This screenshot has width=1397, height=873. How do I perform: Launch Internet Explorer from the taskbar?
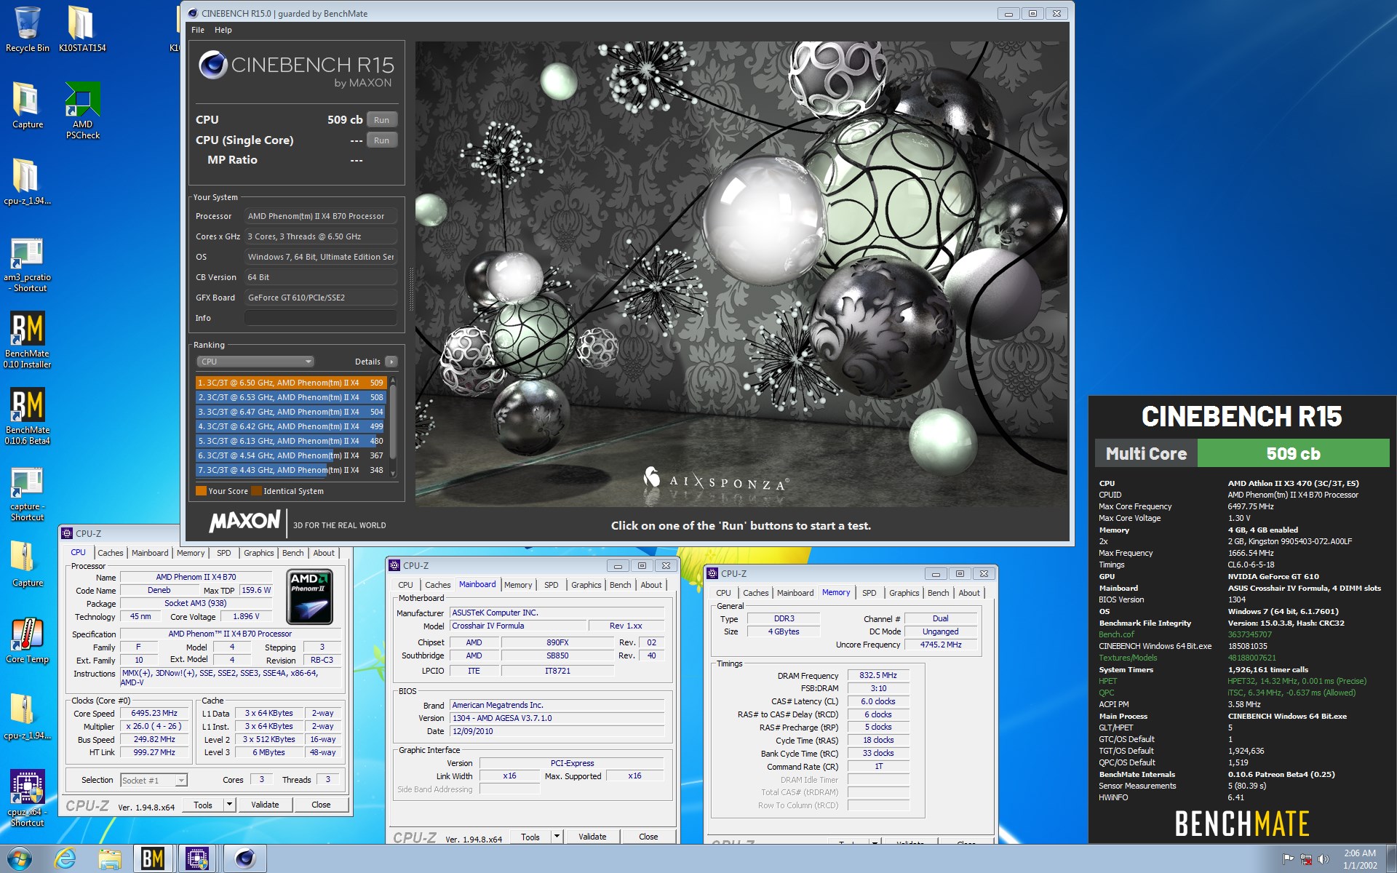click(x=65, y=858)
